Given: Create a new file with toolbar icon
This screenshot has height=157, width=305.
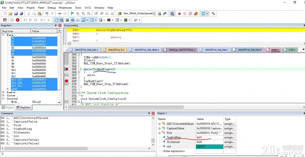Looking at the screenshot, I should (5, 14).
